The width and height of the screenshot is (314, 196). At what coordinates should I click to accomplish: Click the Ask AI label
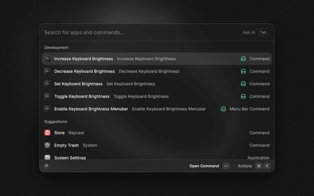(249, 32)
